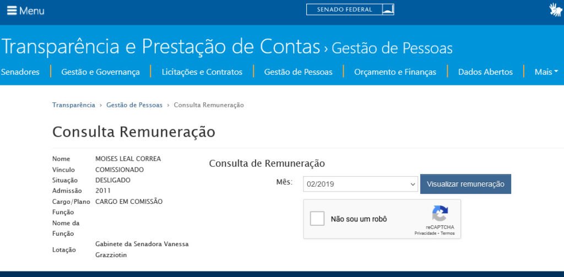Image resolution: width=564 pixels, height=277 pixels.
Task: Open Gestão de Pessoas navigation item
Action: point(298,72)
